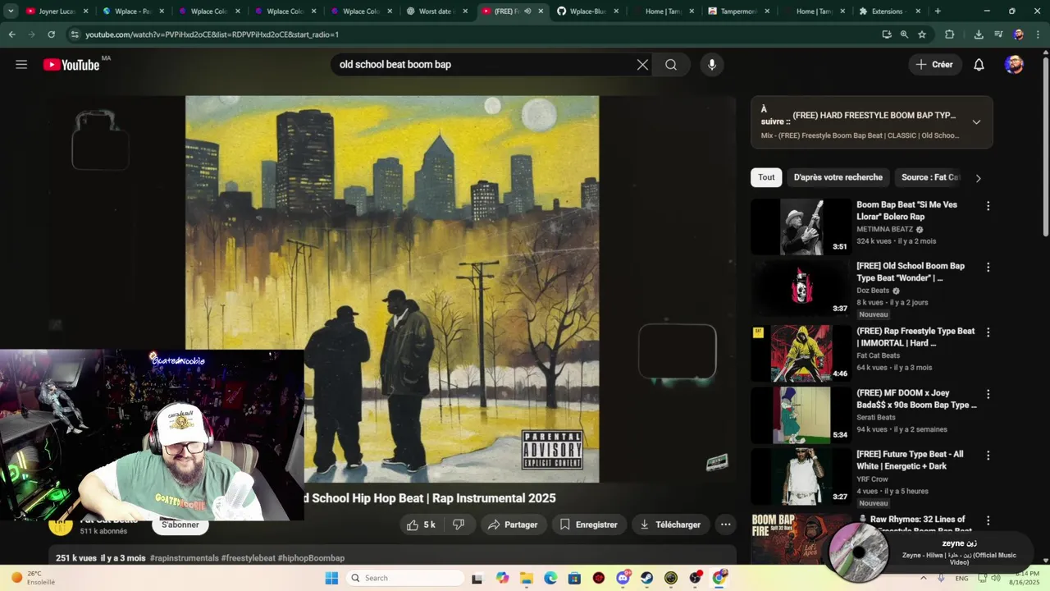Open options for 'Si Me Ves Llorar' video
Screen dimensions: 1050x591
click(x=988, y=206)
